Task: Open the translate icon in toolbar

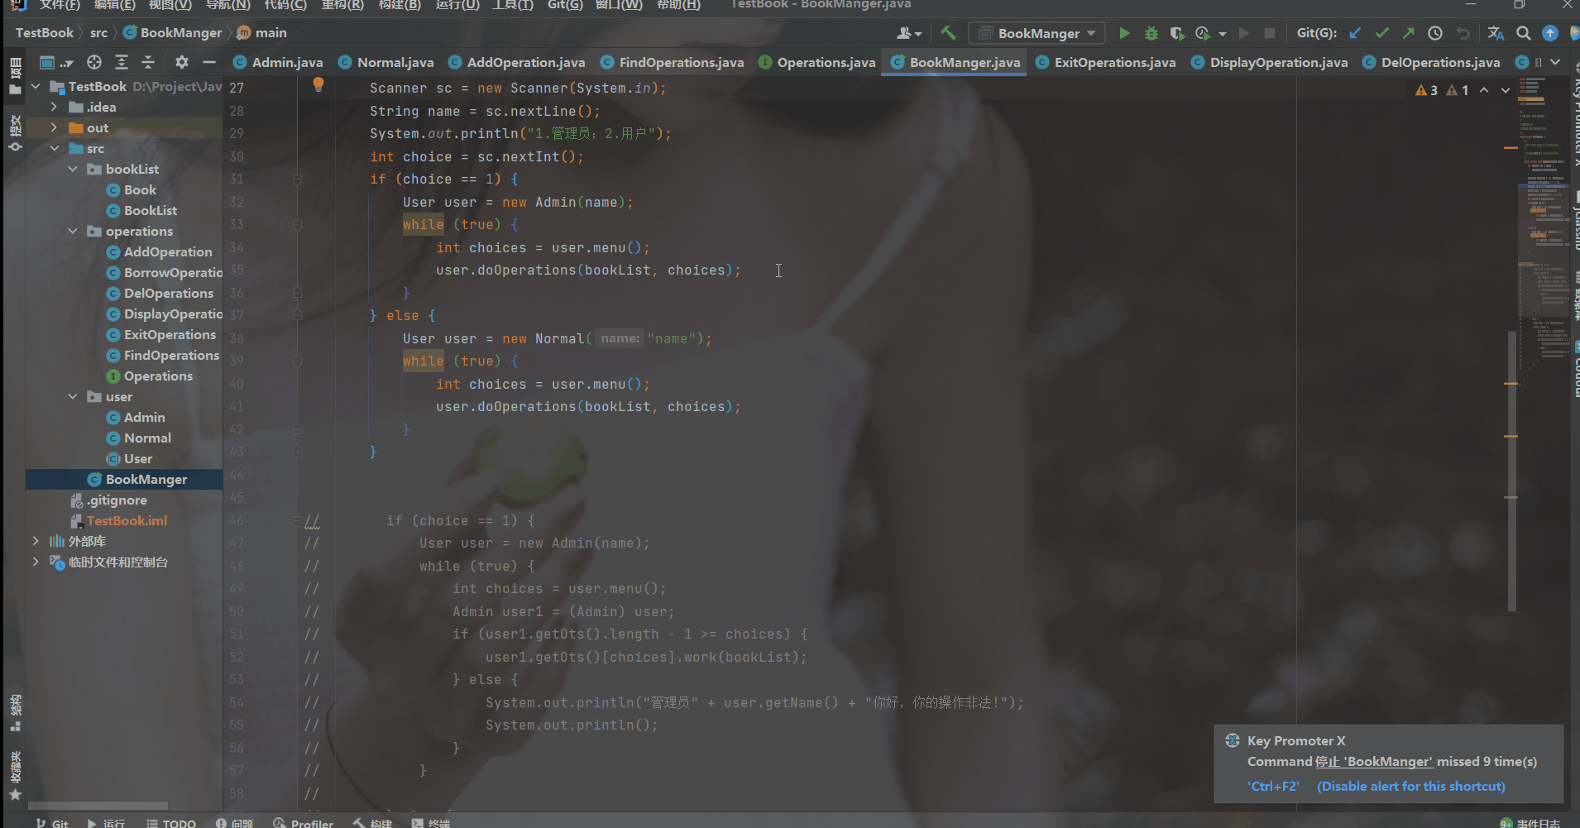Action: 1496,33
